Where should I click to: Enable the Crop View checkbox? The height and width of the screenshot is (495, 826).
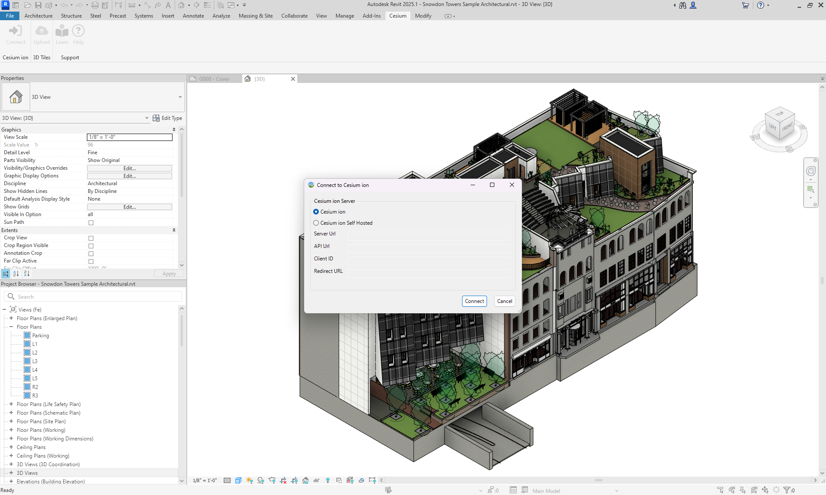[x=91, y=238]
